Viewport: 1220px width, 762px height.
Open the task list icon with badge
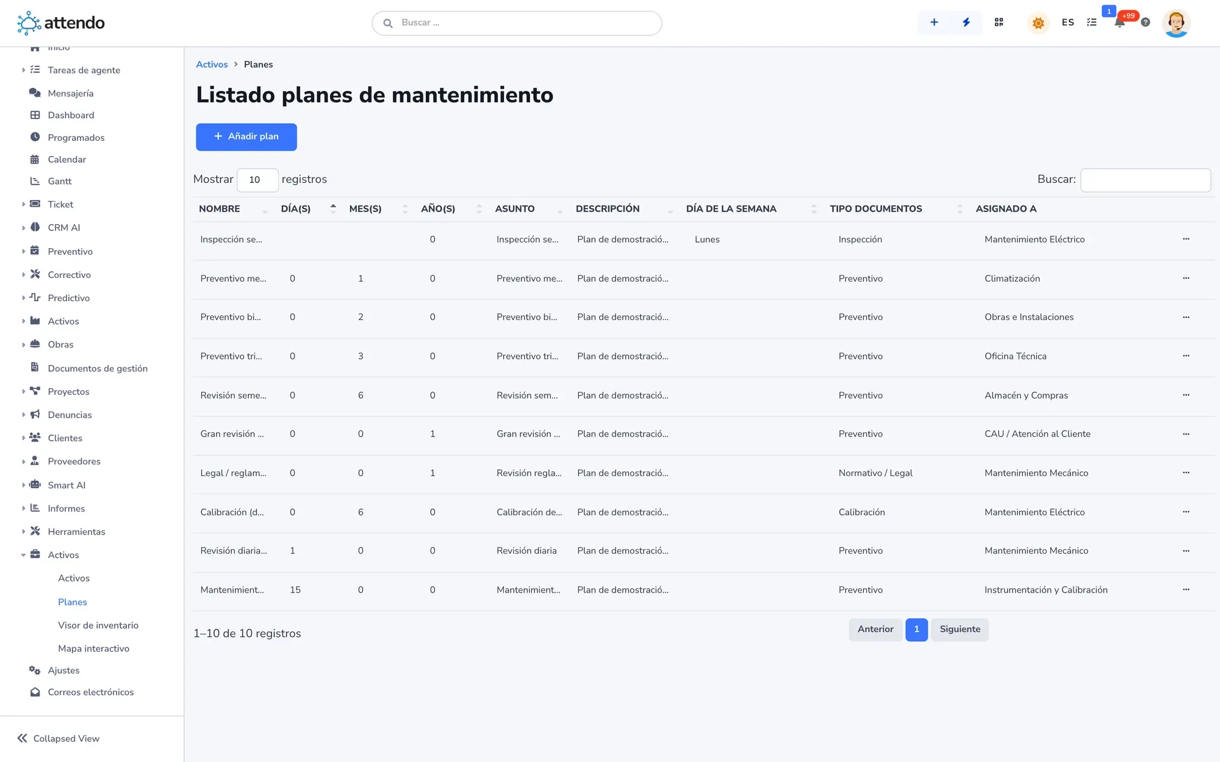pos(1092,23)
